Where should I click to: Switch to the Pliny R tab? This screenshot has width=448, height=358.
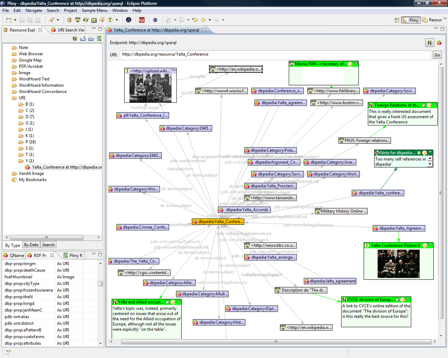73,256
